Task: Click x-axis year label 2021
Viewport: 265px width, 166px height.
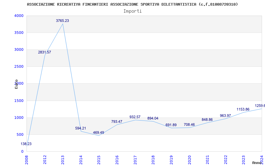Action: pos(207,160)
